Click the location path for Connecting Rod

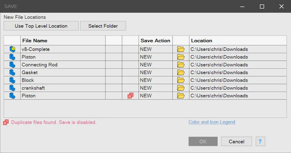238,65
